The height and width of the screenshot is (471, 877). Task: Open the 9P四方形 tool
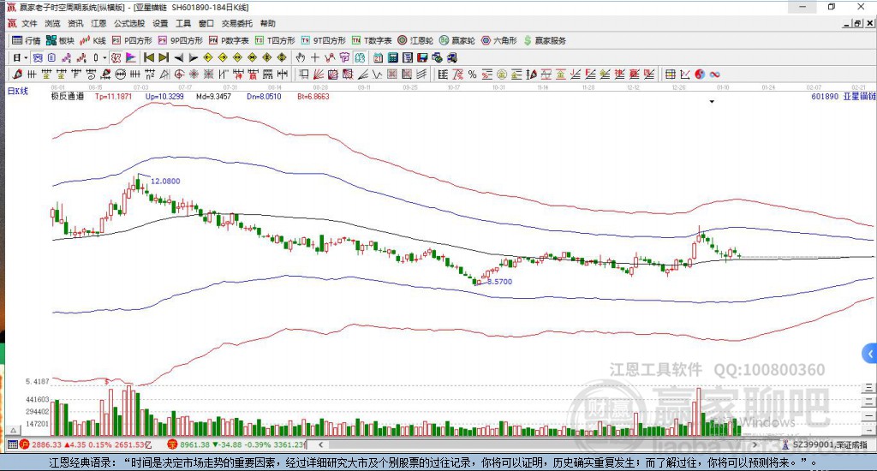180,40
